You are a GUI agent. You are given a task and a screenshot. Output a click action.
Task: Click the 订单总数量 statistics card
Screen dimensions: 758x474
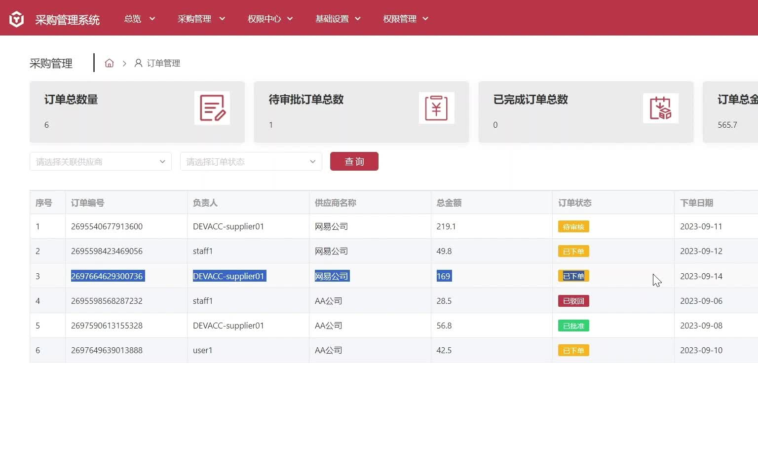pos(137,112)
